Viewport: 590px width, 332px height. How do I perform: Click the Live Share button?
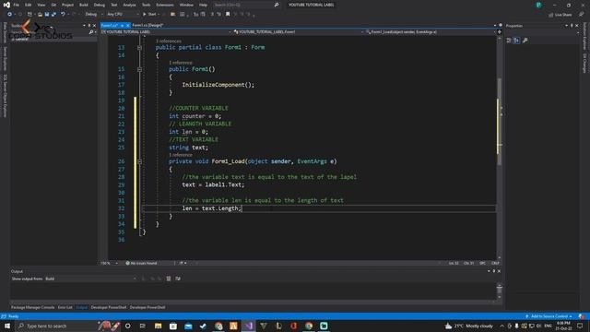[x=560, y=15]
